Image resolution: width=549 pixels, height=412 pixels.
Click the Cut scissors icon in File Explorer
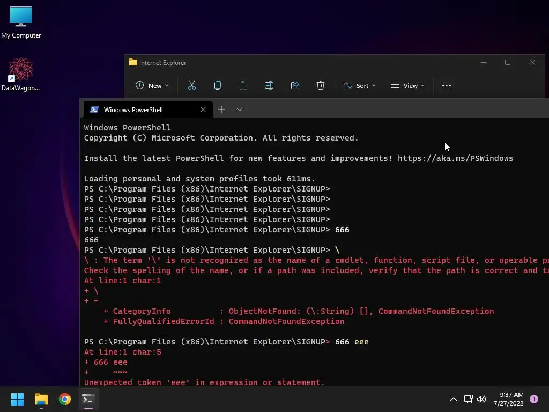[x=192, y=85]
